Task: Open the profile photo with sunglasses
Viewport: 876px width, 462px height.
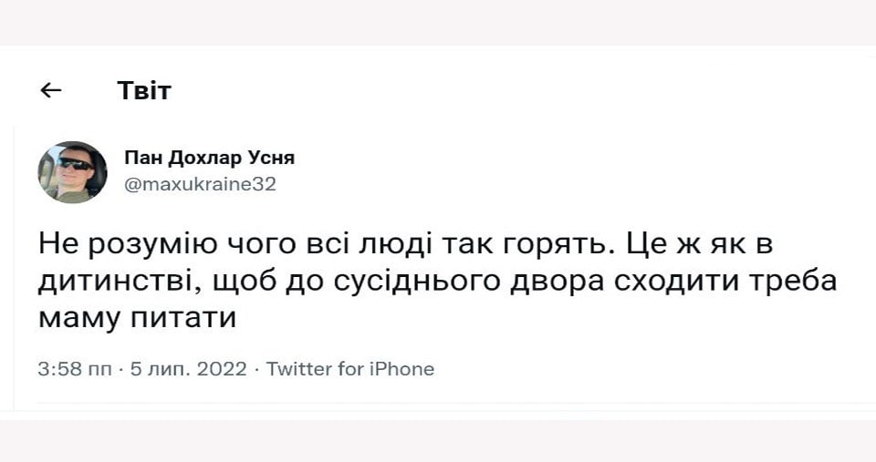Action: pos(72,172)
